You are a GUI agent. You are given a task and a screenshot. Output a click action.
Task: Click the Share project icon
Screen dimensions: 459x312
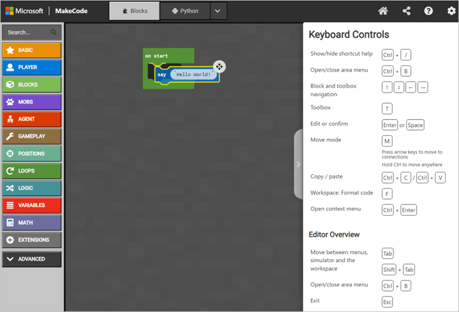(x=406, y=11)
